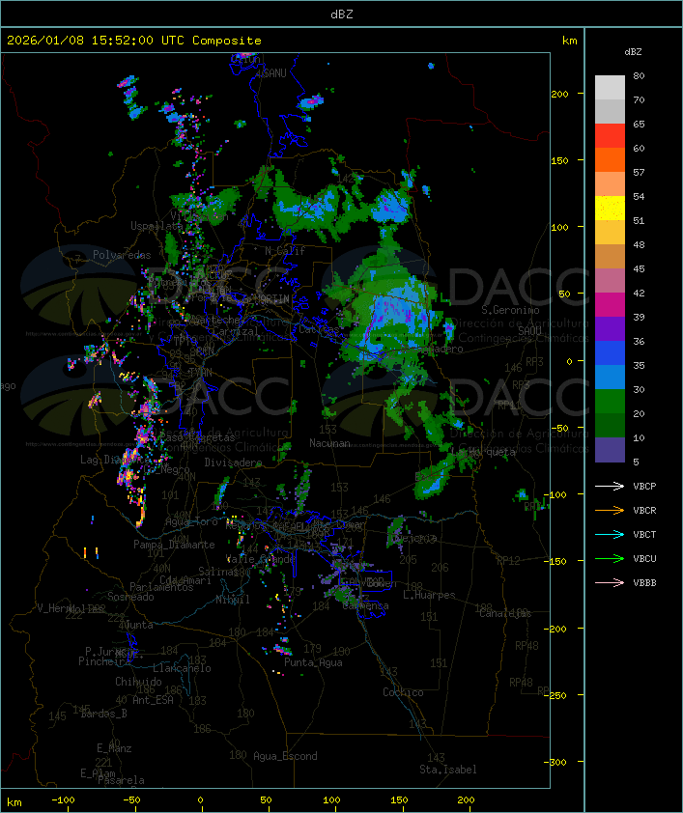The height and width of the screenshot is (813, 683).
Task: Click the Polvaredas location label
Action: 122,255
